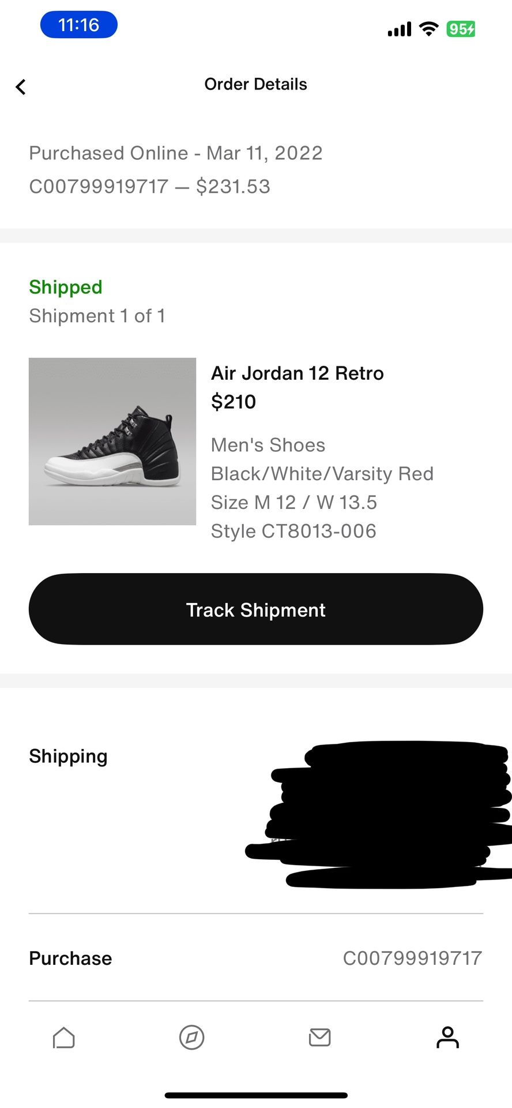Tap the Order Details header title
The image size is (512, 1108).
tap(255, 84)
